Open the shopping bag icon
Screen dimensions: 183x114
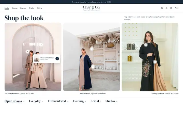point(176,8)
